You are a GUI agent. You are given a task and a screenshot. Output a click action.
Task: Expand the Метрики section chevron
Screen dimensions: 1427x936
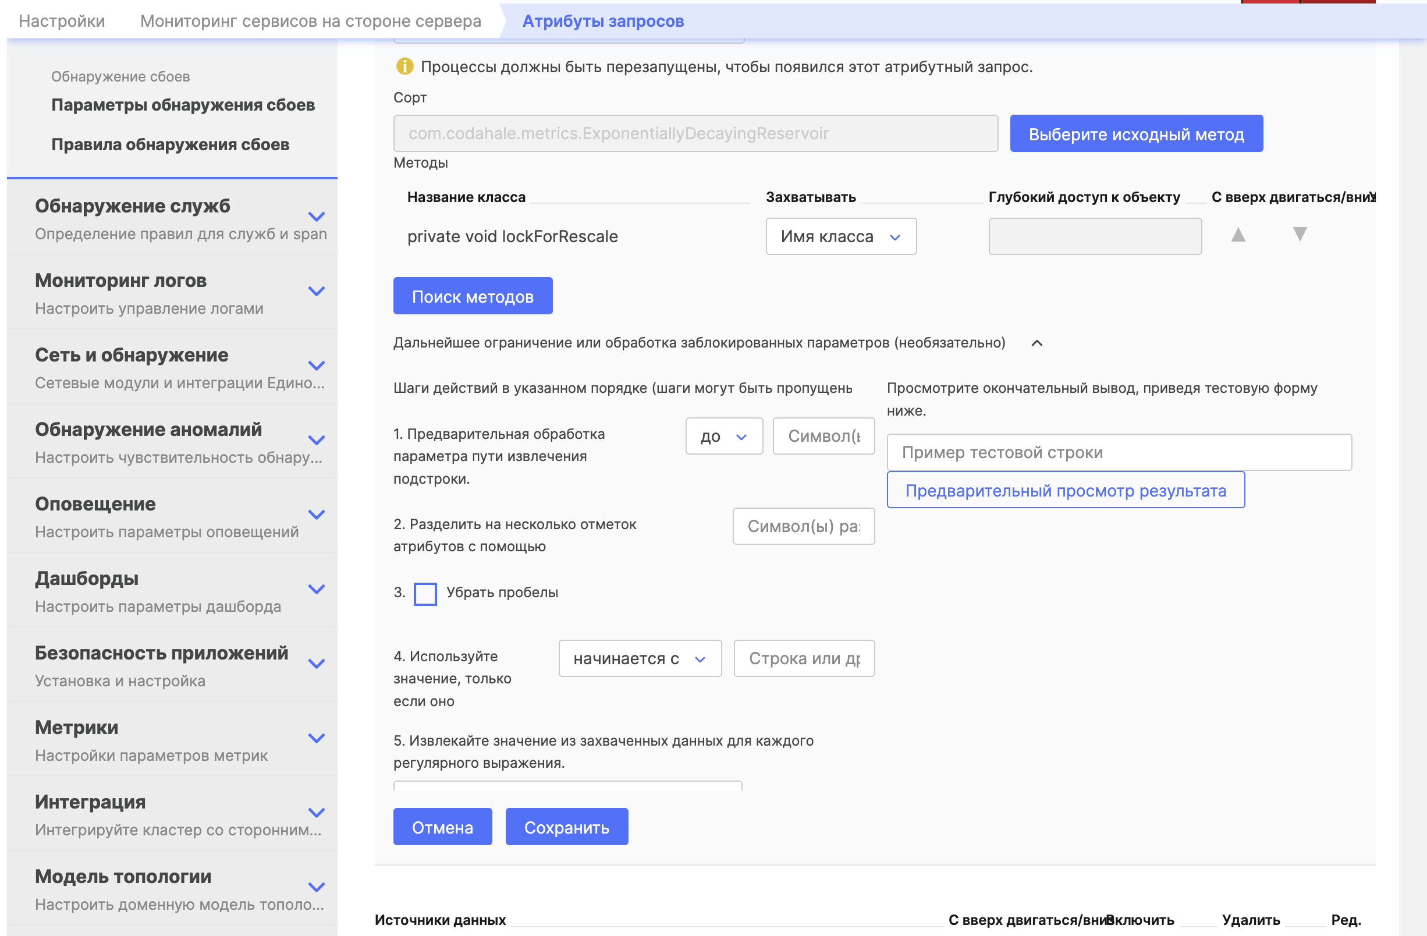click(x=316, y=738)
